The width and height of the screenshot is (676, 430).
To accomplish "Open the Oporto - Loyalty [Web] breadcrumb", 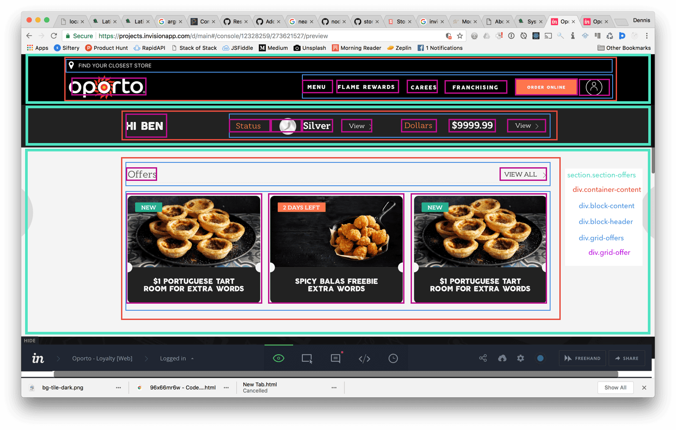I will pyautogui.click(x=102, y=359).
